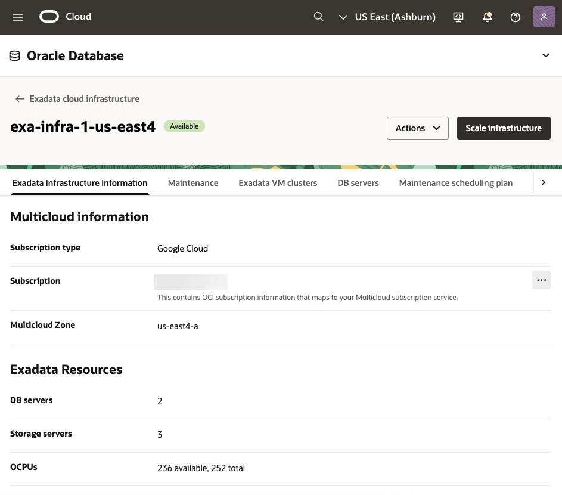The image size is (562, 495).
Task: Reveal the hidden Subscription value with the ellipsis
Action: click(x=541, y=280)
